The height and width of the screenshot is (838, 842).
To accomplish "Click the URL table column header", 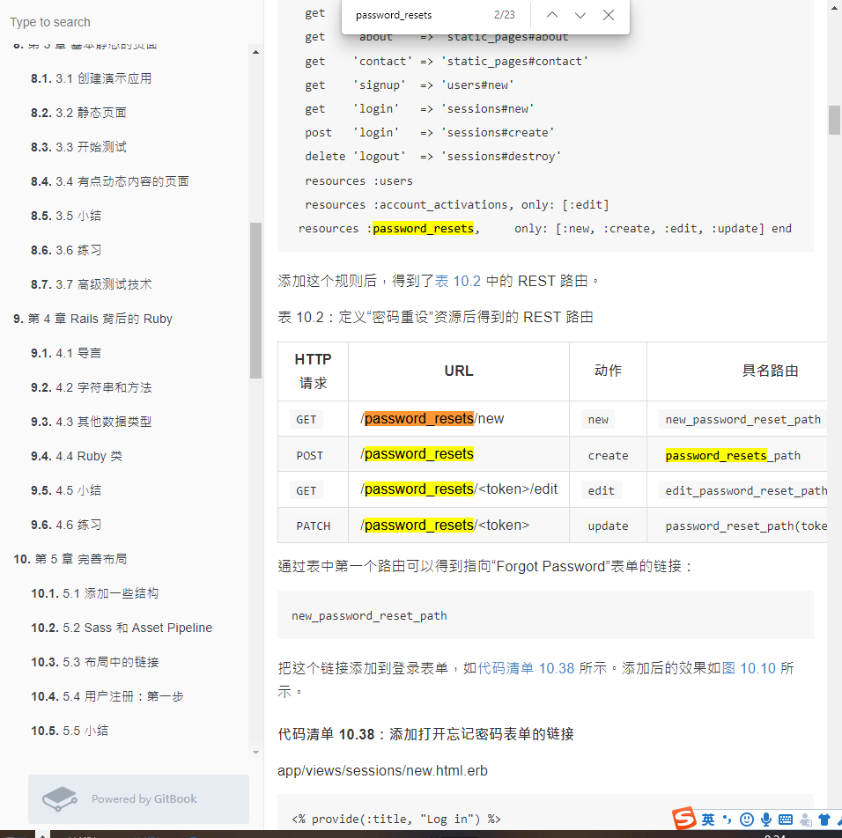I will coord(459,371).
